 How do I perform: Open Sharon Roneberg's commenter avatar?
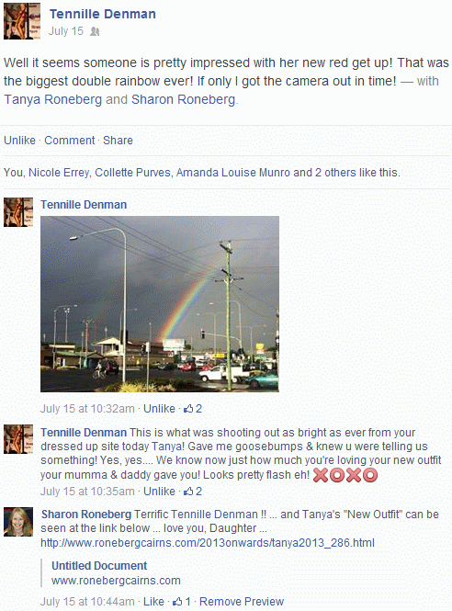[18, 522]
